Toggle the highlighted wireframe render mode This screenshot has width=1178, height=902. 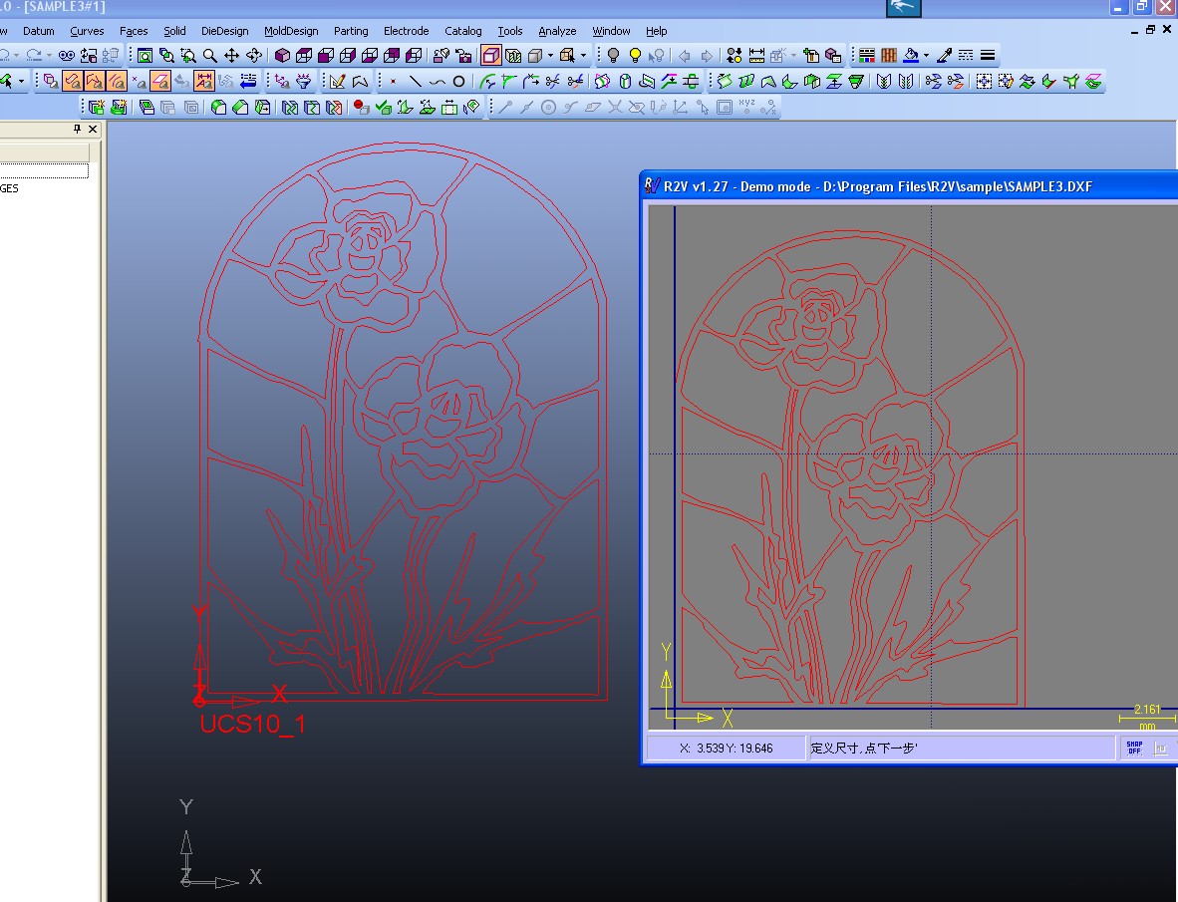491,56
